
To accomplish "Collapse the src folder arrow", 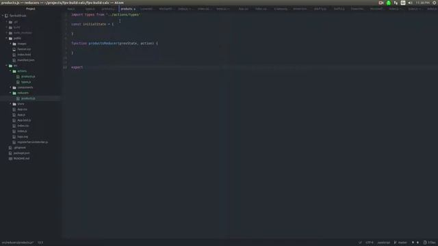I will [x=7, y=66].
